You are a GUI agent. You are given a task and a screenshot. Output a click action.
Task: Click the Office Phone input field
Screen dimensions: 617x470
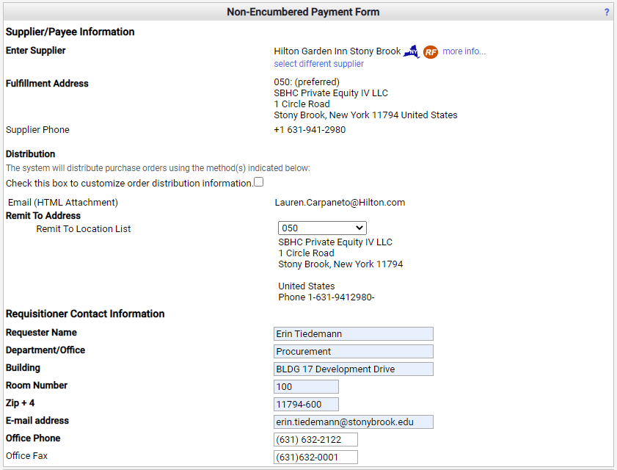pyautogui.click(x=315, y=440)
